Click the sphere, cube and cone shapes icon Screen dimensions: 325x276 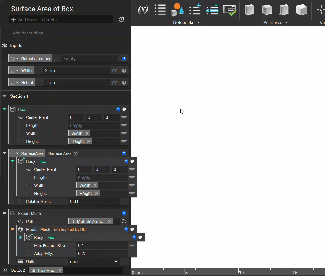(x=177, y=10)
